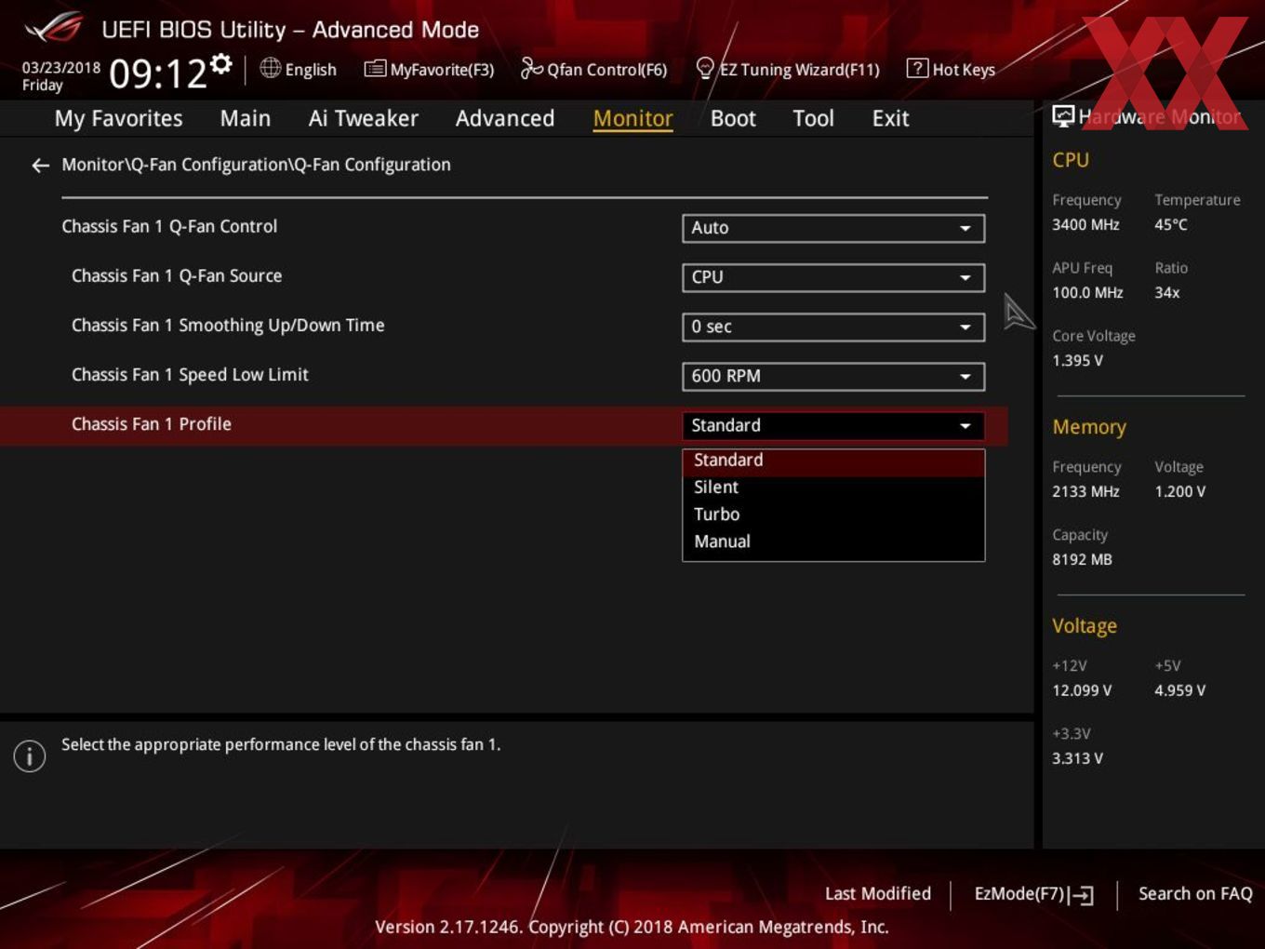
Task: Click the EzMode exit arrow icon
Action: coord(1081,895)
